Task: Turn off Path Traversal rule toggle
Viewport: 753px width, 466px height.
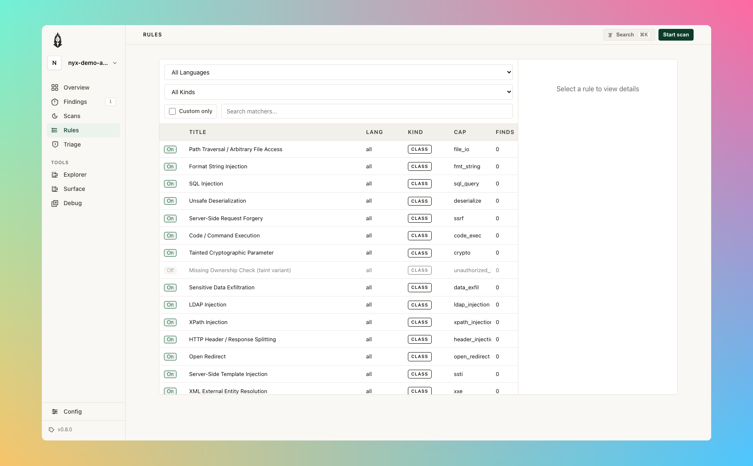Action: pos(170,149)
